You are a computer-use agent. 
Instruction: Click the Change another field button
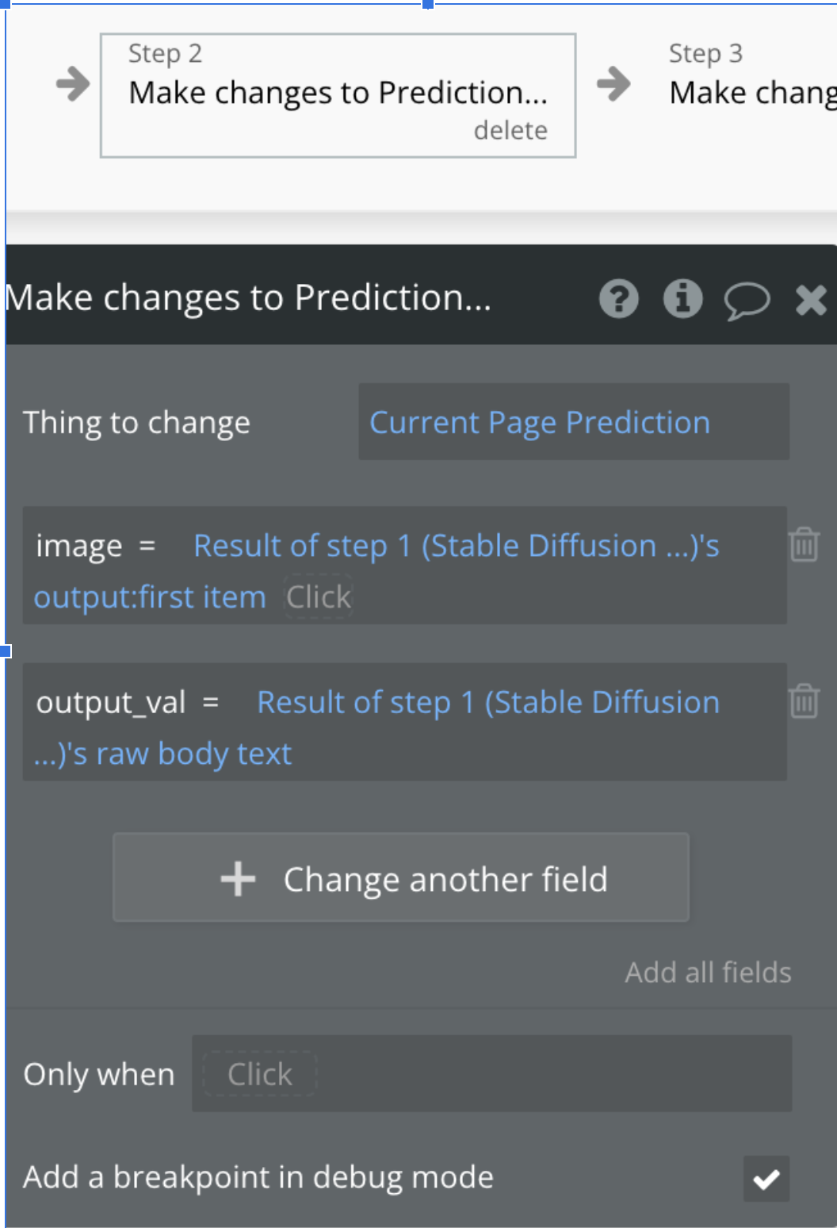click(x=402, y=877)
